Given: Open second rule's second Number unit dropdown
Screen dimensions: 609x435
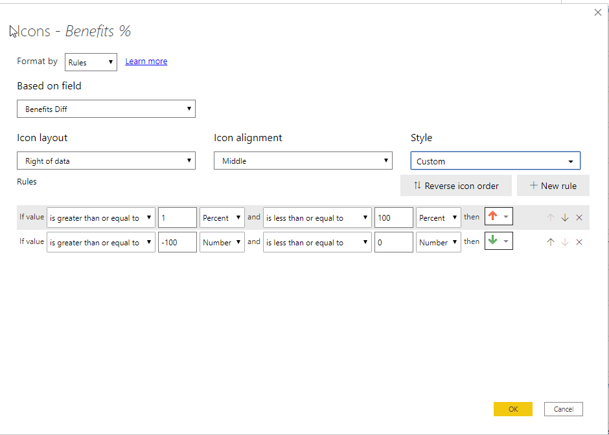Looking at the screenshot, I should coord(439,242).
